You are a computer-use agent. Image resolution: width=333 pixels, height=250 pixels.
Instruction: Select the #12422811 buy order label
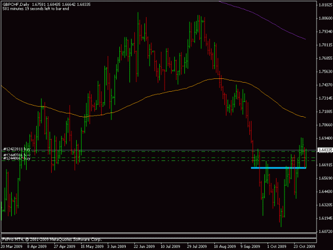point(17,149)
